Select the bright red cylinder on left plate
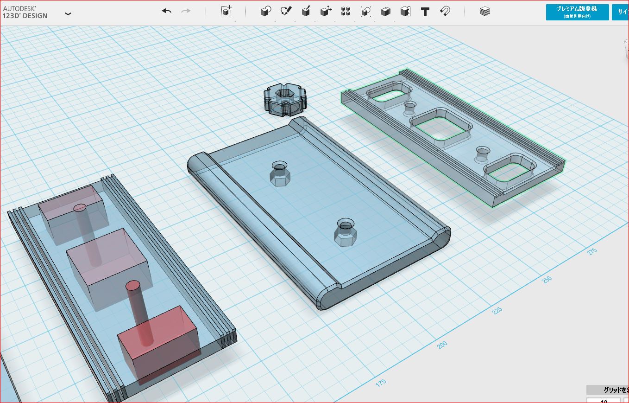 tap(139, 313)
